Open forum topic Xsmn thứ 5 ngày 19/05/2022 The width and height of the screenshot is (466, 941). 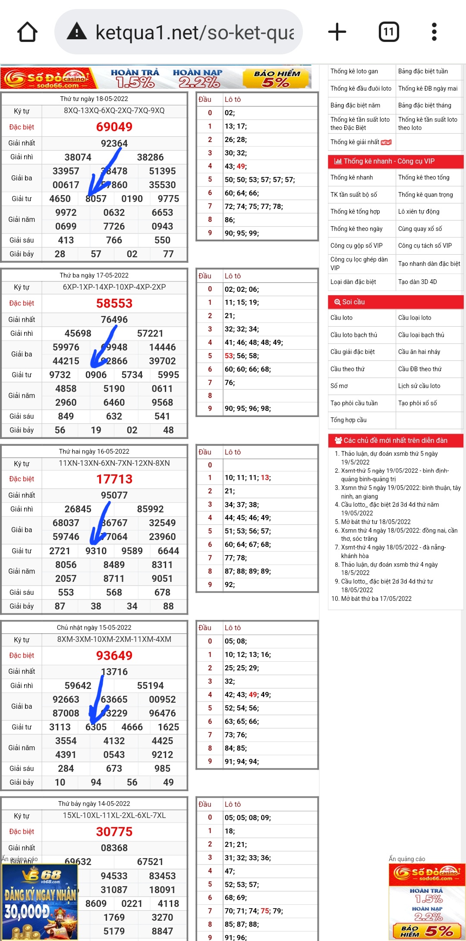tap(401, 492)
